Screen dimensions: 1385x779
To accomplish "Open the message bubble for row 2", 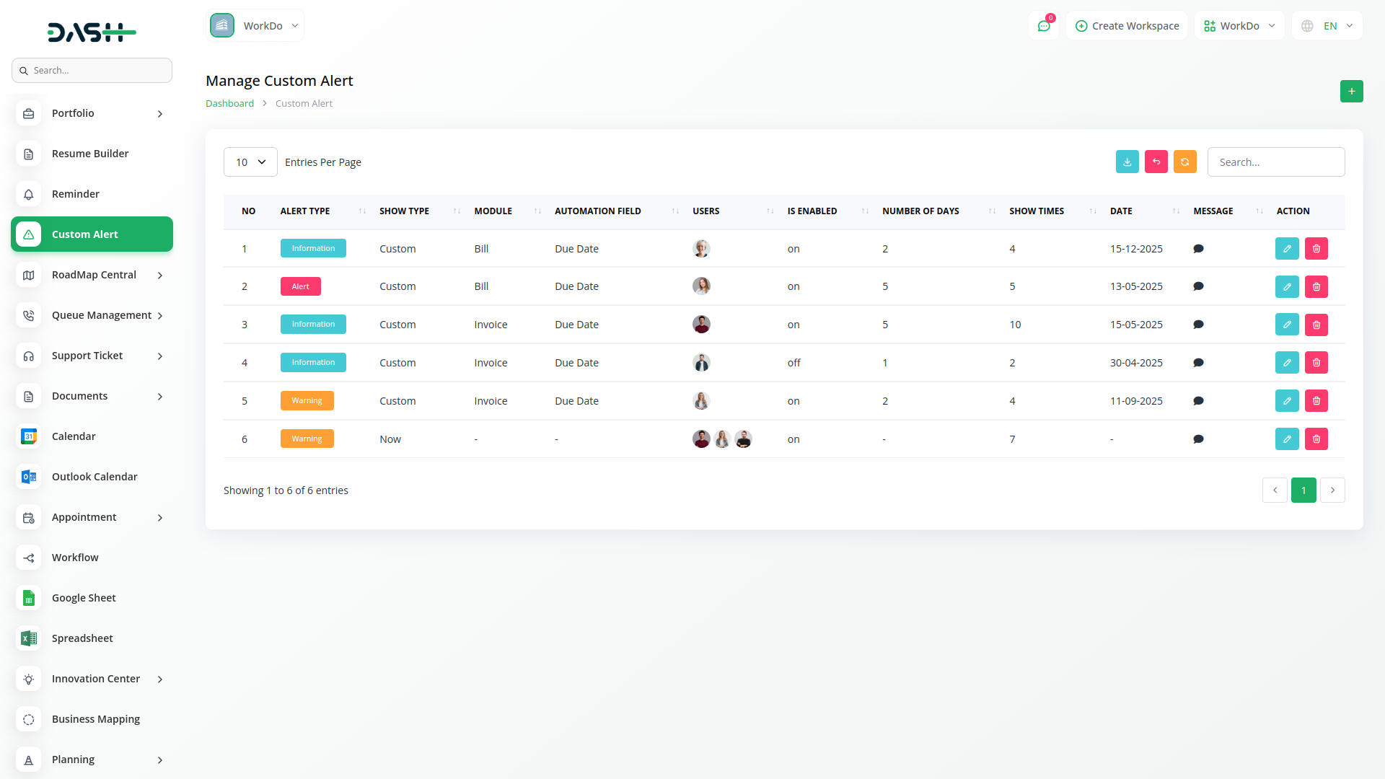I will [x=1199, y=286].
